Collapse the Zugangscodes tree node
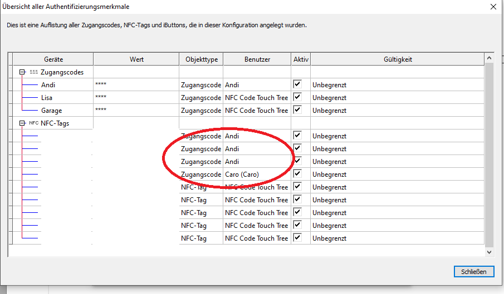This screenshot has width=504, height=294. pos(22,72)
